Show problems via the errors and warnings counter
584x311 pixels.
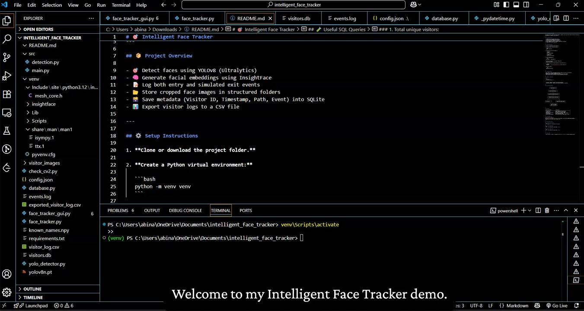click(64, 305)
